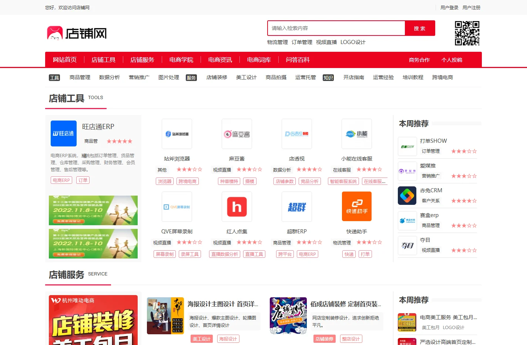Click the 物流管理 hot keyword

[x=278, y=42]
